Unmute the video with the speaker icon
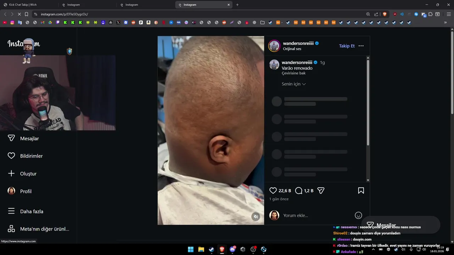Viewport: 454px width, 255px height. pyautogui.click(x=256, y=217)
